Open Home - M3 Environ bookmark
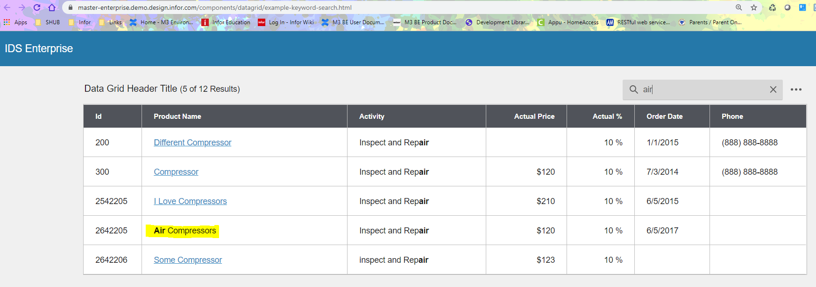 click(x=161, y=22)
